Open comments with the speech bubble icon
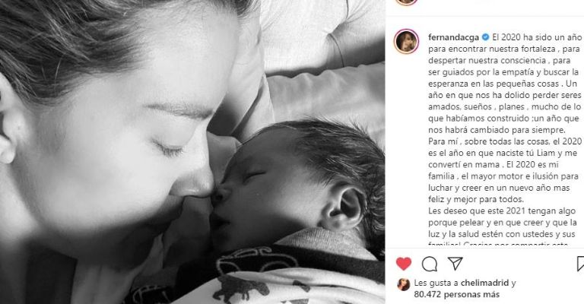This screenshot has width=584, height=304. (x=430, y=264)
